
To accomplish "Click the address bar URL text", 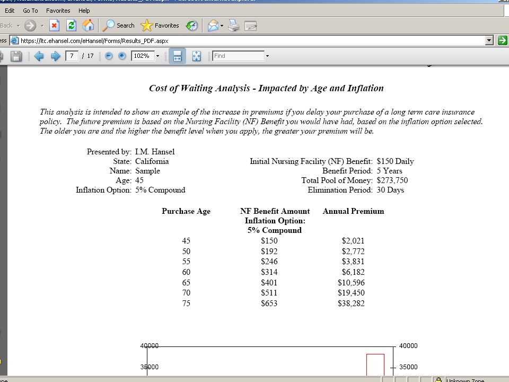I will coord(94,41).
